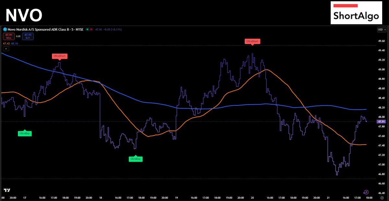The height and width of the screenshot is (201, 389).
Task: Click the SELL 47.91 order button
Action: coord(9,36)
